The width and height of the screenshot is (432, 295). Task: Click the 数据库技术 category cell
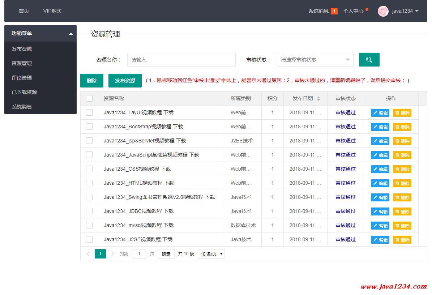click(243, 225)
